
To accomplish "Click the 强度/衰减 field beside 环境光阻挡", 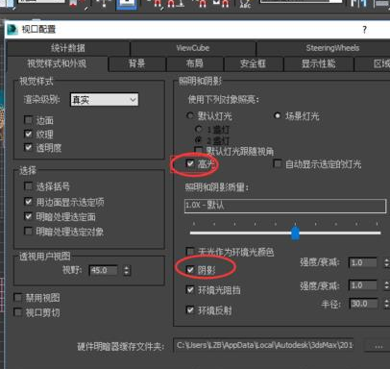I will [363, 285].
